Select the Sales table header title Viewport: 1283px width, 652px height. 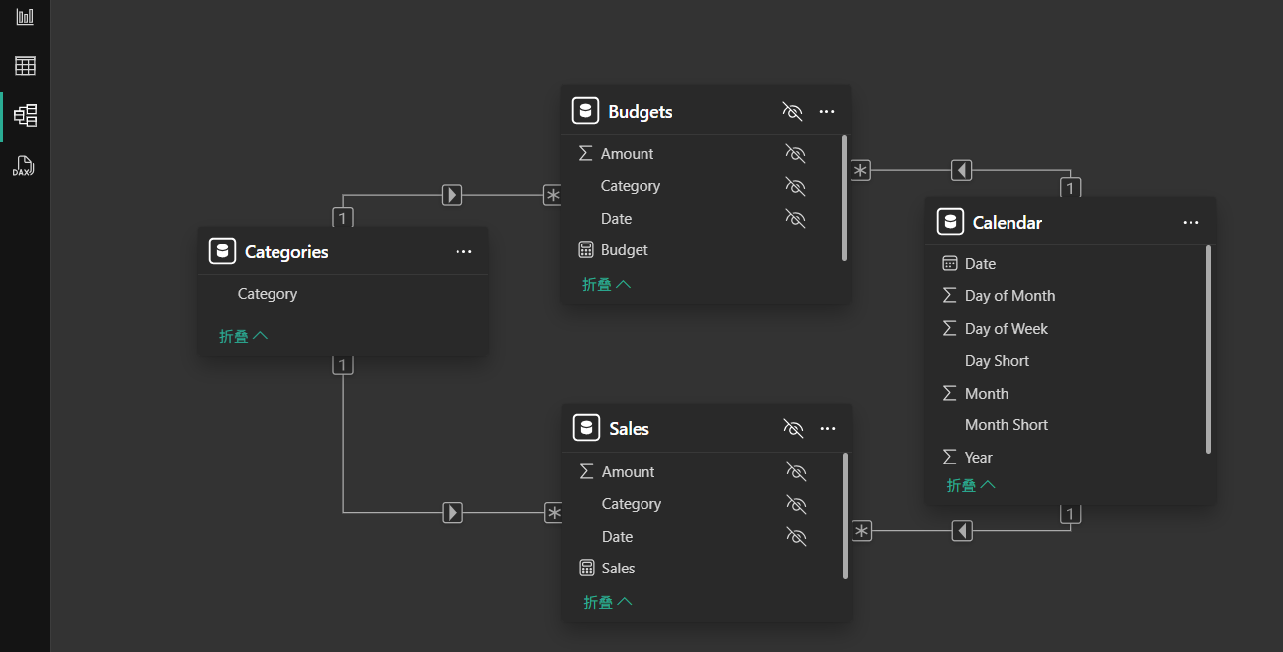[630, 429]
